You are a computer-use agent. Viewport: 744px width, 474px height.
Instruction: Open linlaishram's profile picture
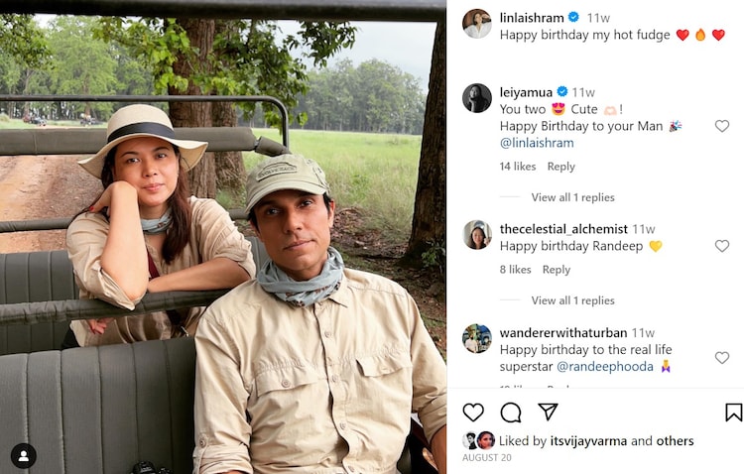477,24
